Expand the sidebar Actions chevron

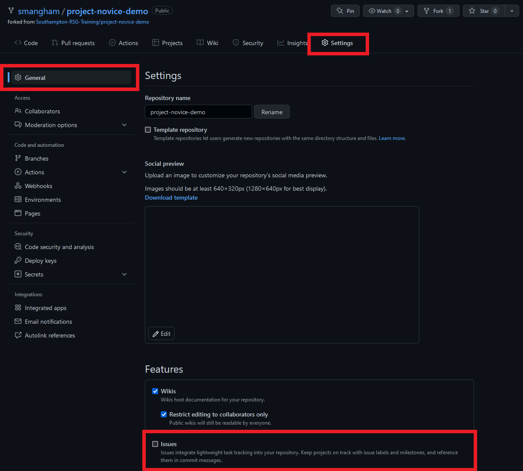(x=124, y=172)
